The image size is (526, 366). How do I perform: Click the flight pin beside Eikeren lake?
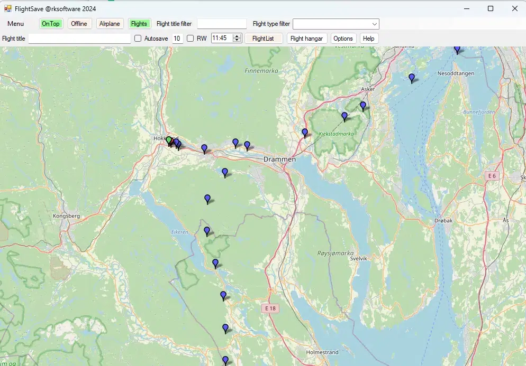click(206, 231)
